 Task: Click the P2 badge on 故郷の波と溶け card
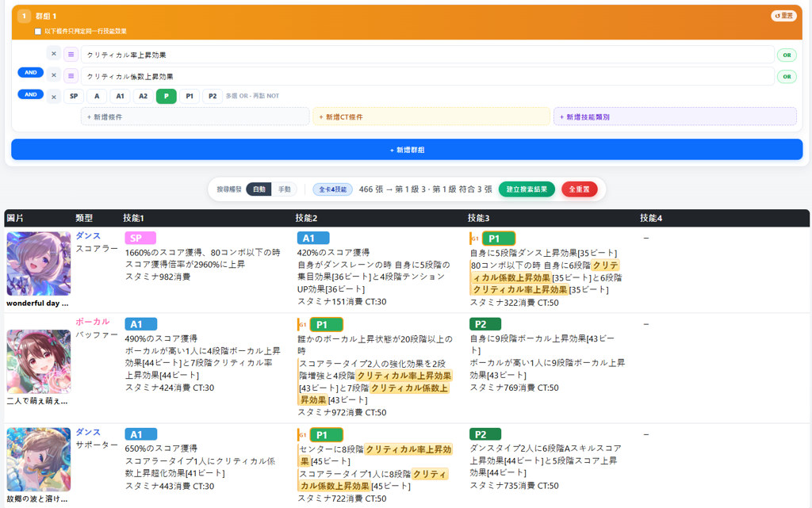point(485,434)
